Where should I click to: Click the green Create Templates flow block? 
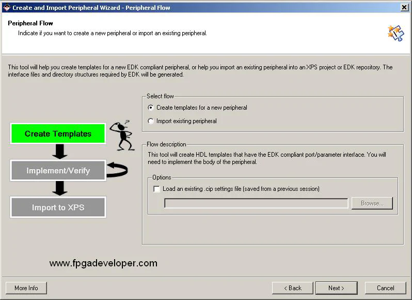click(58, 133)
